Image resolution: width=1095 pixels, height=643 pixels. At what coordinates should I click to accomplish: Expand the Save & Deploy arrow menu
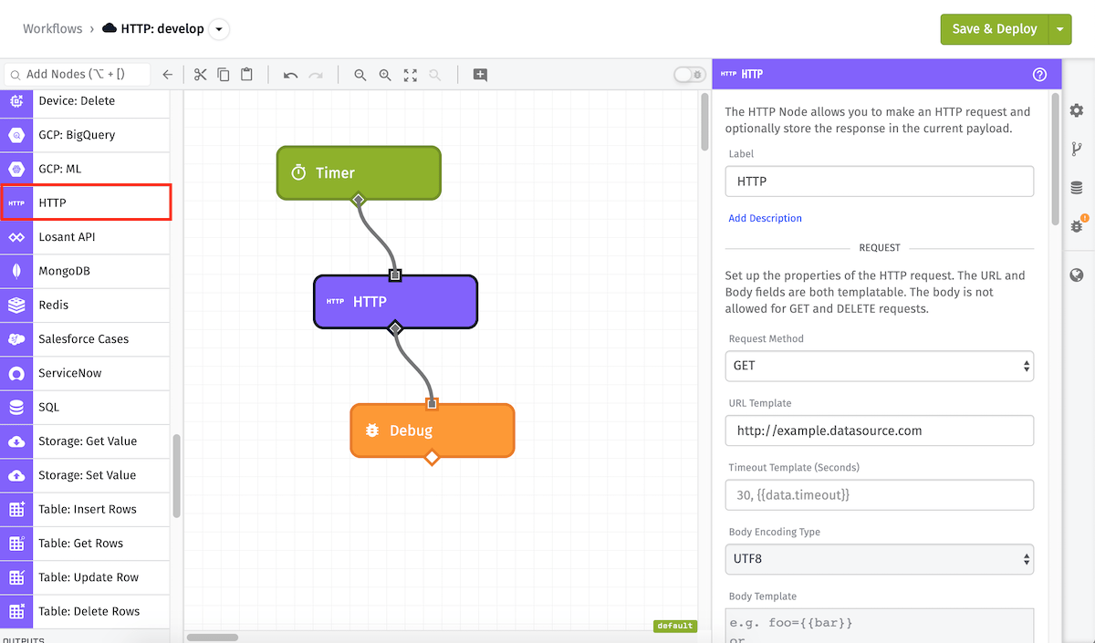[x=1059, y=29]
